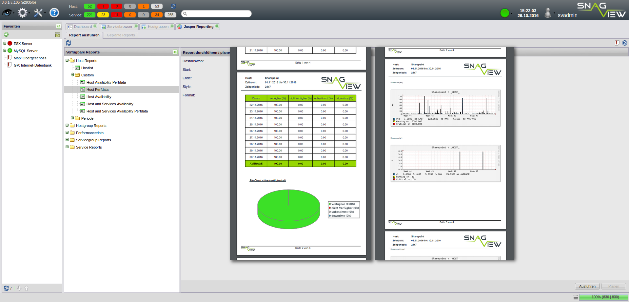This screenshot has height=302, width=629.
Task: Open the small help icon below header
Action: pyautogui.click(x=625, y=43)
